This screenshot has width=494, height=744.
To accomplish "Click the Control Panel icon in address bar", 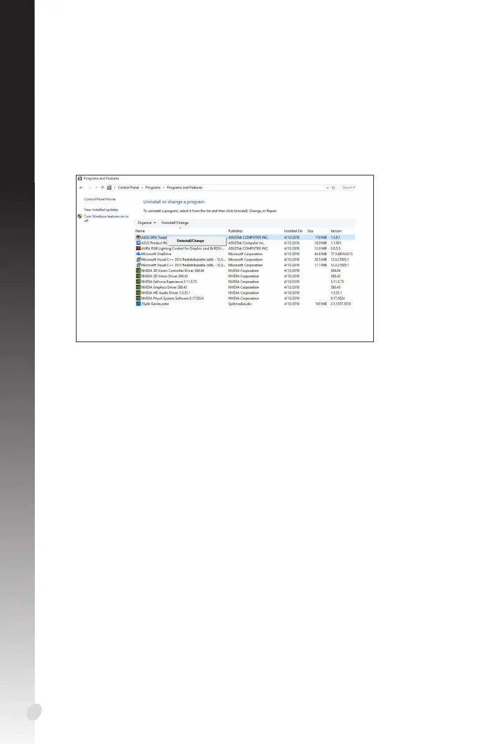I will pyautogui.click(x=109, y=188).
